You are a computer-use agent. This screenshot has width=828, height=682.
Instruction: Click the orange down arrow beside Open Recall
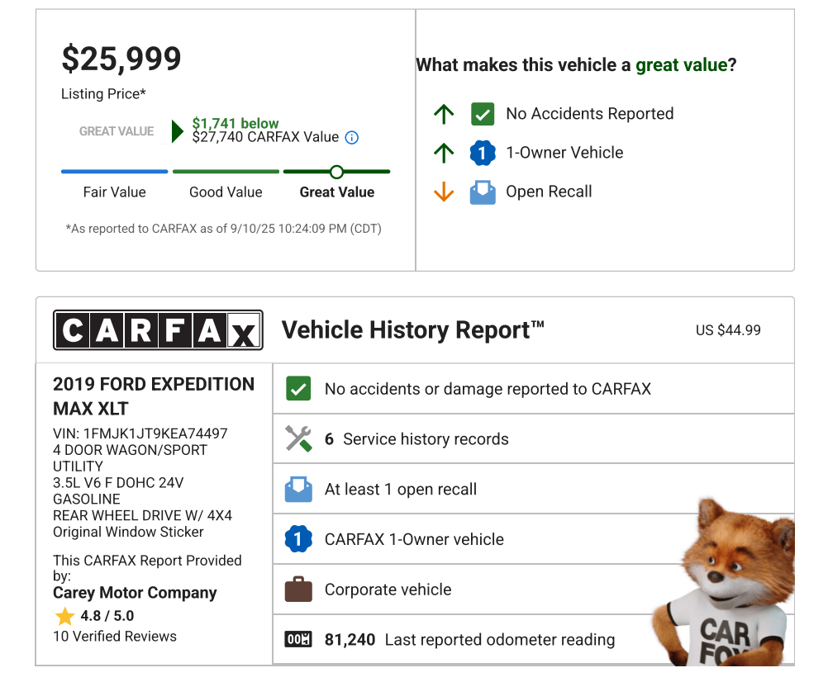(444, 192)
